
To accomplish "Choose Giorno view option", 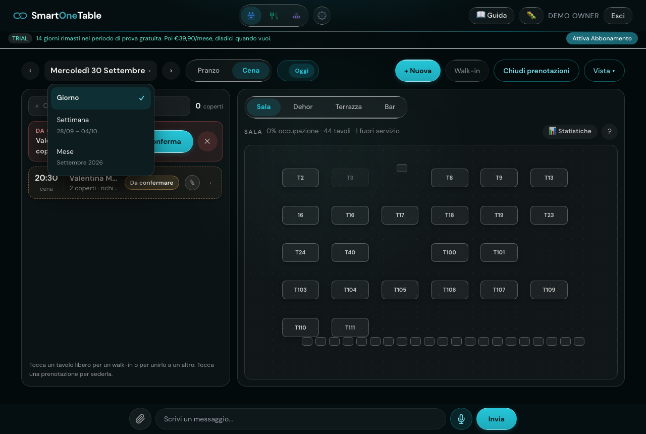I will pos(101,98).
